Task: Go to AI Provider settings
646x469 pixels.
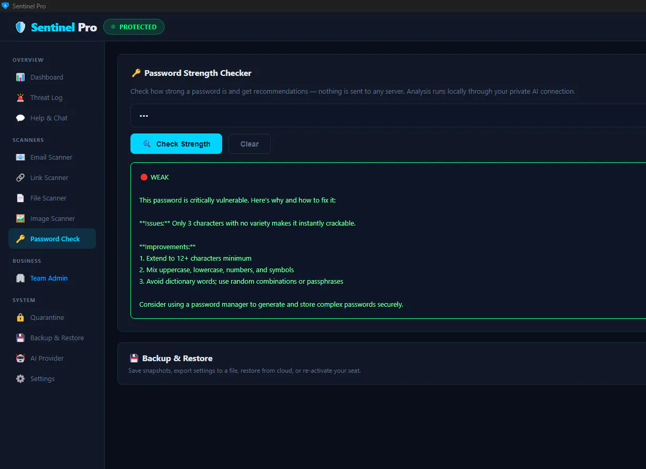Action: [x=52, y=359]
